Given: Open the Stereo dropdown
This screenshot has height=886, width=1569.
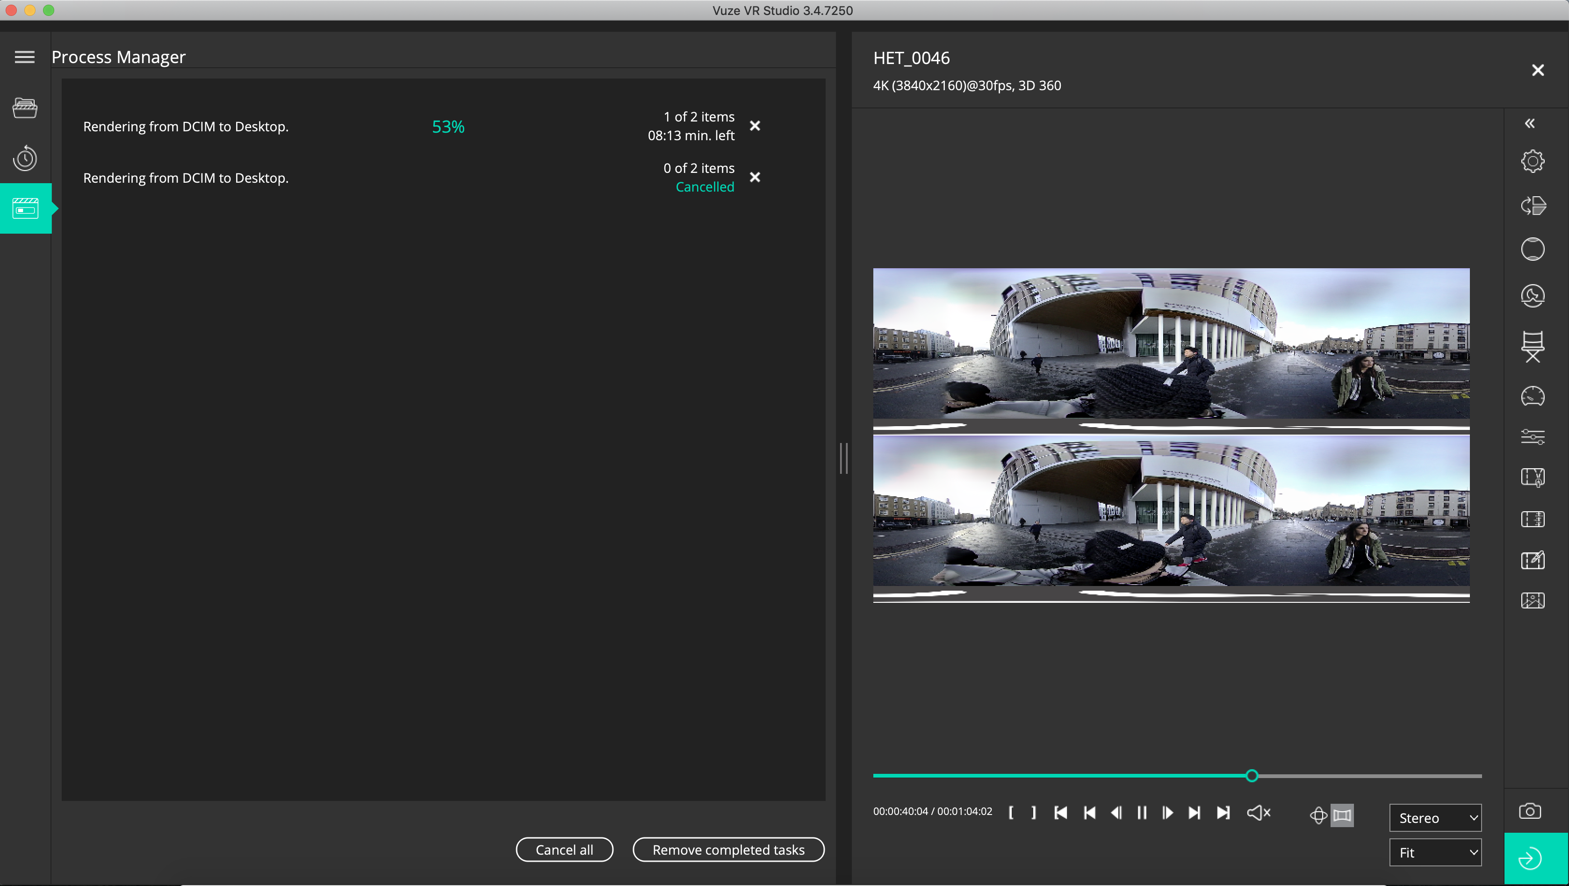Looking at the screenshot, I should click(x=1435, y=818).
